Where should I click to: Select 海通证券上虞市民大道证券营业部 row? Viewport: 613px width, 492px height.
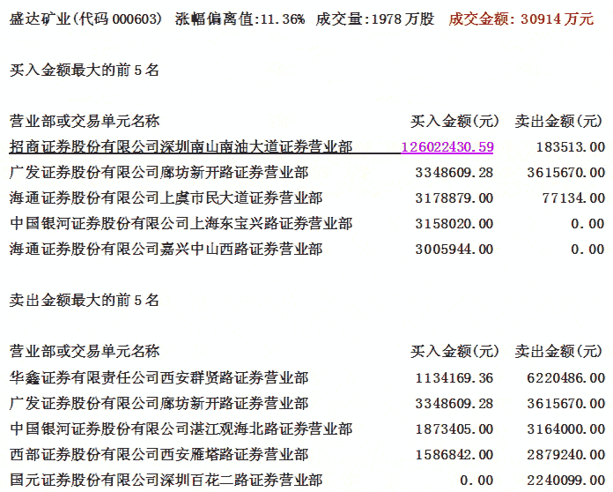click(307, 198)
